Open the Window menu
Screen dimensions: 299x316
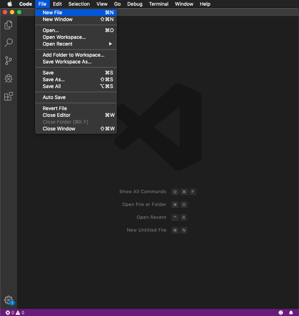pyautogui.click(x=184, y=4)
